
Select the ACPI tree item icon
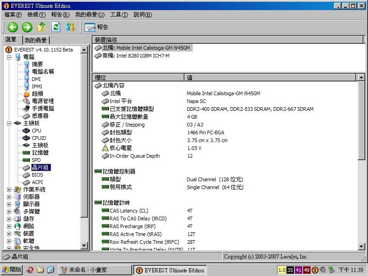(x=26, y=182)
